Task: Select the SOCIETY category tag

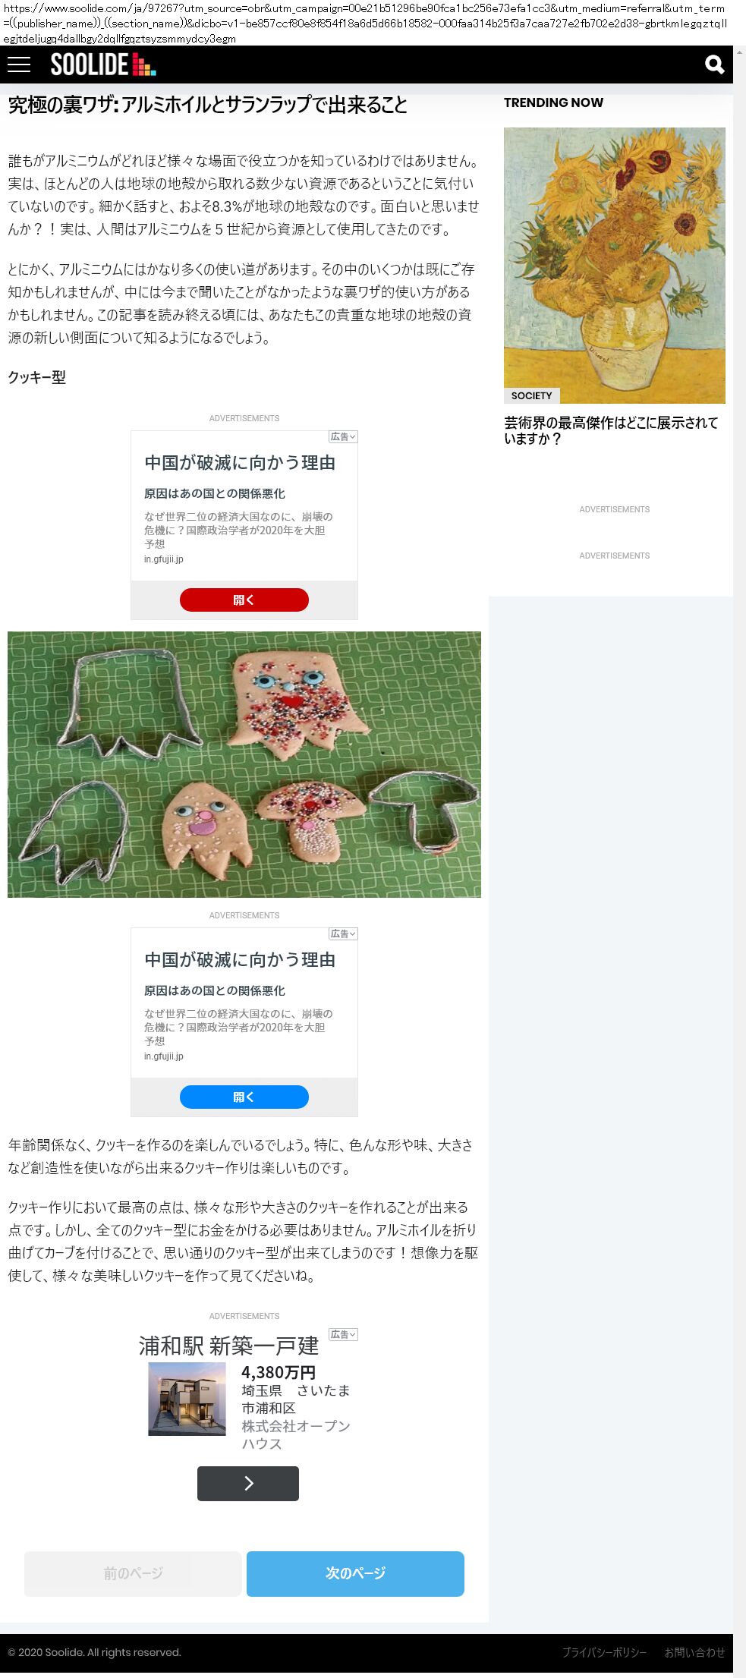Action: (531, 395)
